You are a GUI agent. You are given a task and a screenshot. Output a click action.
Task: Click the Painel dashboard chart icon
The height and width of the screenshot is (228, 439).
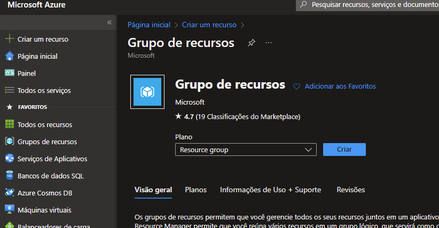[10, 73]
